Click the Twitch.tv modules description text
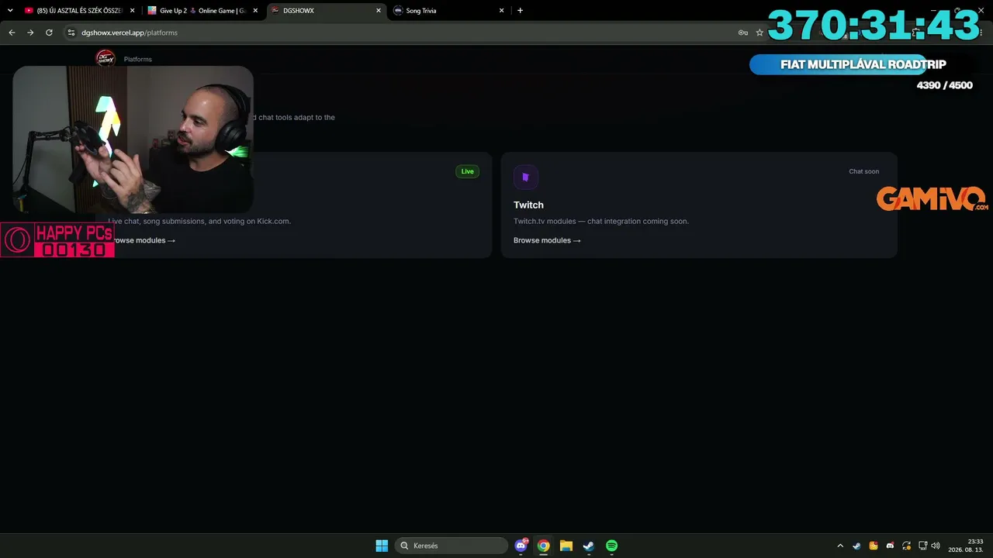Screen dimensions: 993x558 (x=601, y=221)
